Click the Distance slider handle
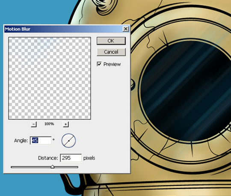The image size is (231, 196). pos(53,166)
